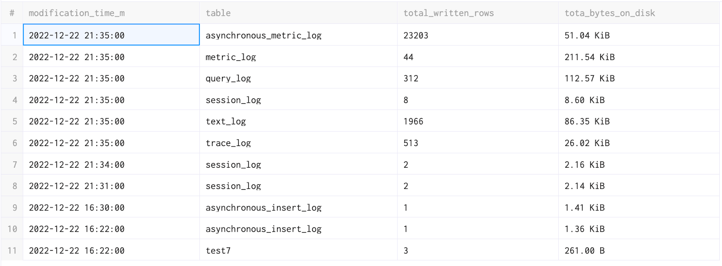722x266 pixels.
Task: Click the metric_log cell in row 2
Action: click(231, 57)
